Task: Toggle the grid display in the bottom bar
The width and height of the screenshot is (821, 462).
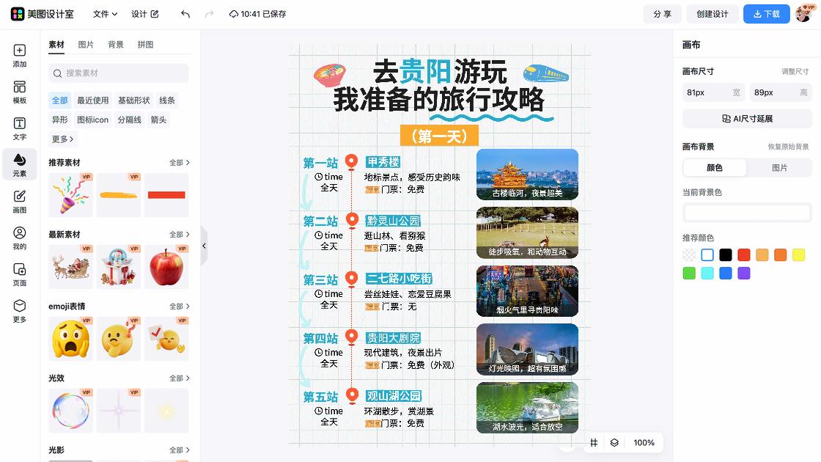Action: tap(594, 443)
